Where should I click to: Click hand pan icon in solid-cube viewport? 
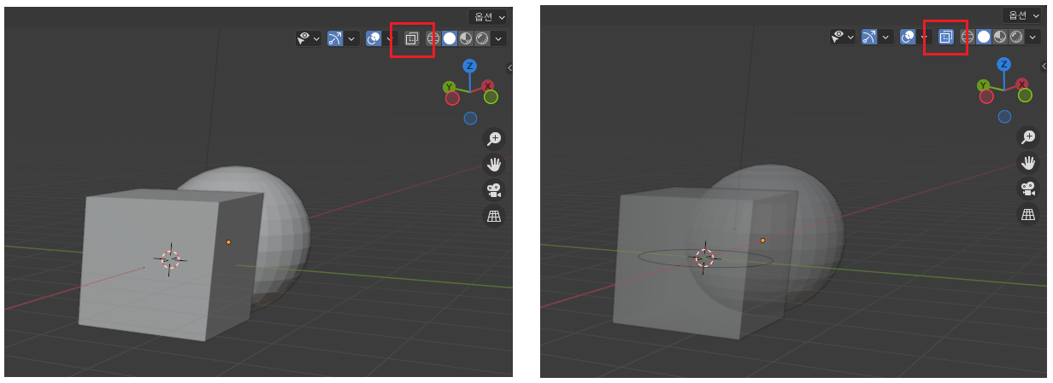pyautogui.click(x=494, y=164)
